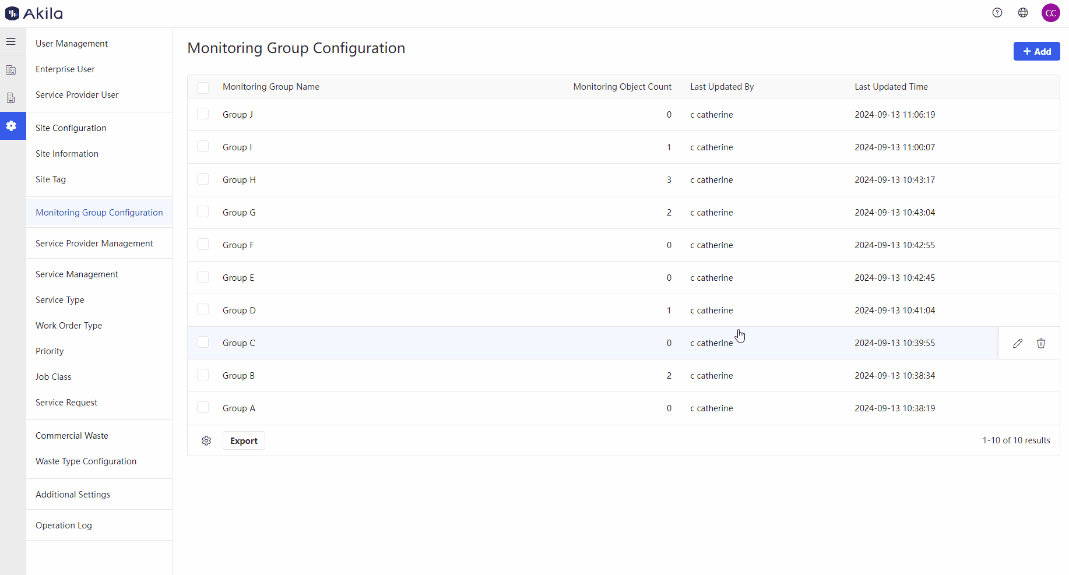Click Monitoring Object Count column header
The width and height of the screenshot is (1069, 575).
point(622,87)
